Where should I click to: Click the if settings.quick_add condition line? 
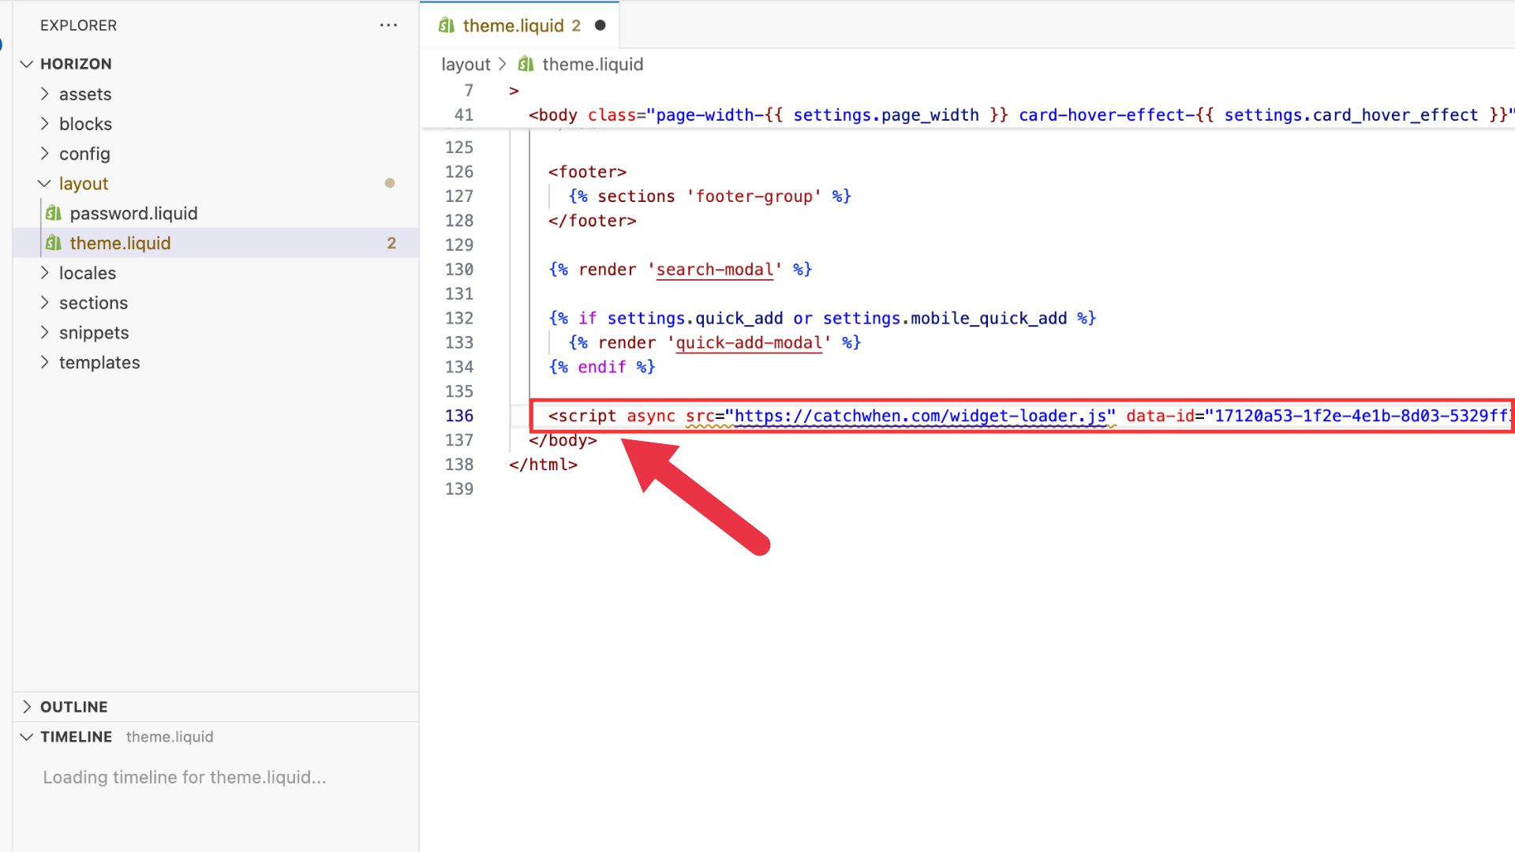[x=822, y=319]
